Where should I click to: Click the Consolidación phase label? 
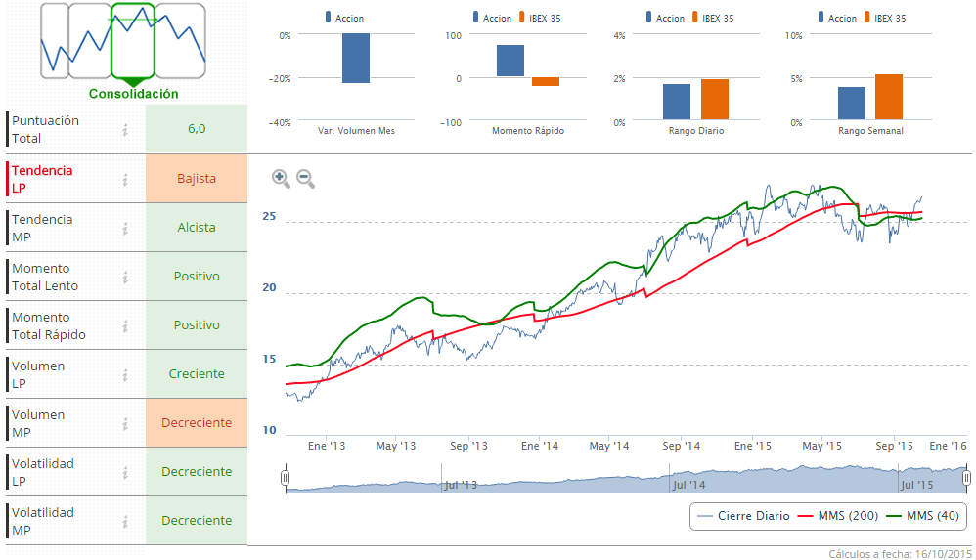[x=134, y=94]
